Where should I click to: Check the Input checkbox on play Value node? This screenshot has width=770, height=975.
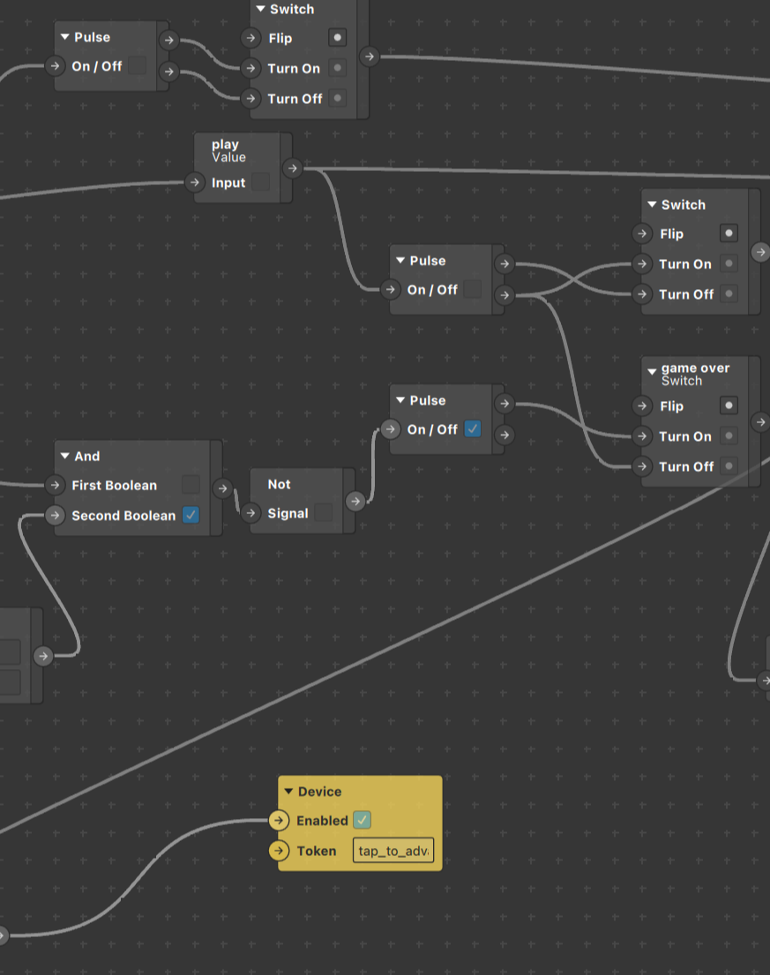[260, 182]
